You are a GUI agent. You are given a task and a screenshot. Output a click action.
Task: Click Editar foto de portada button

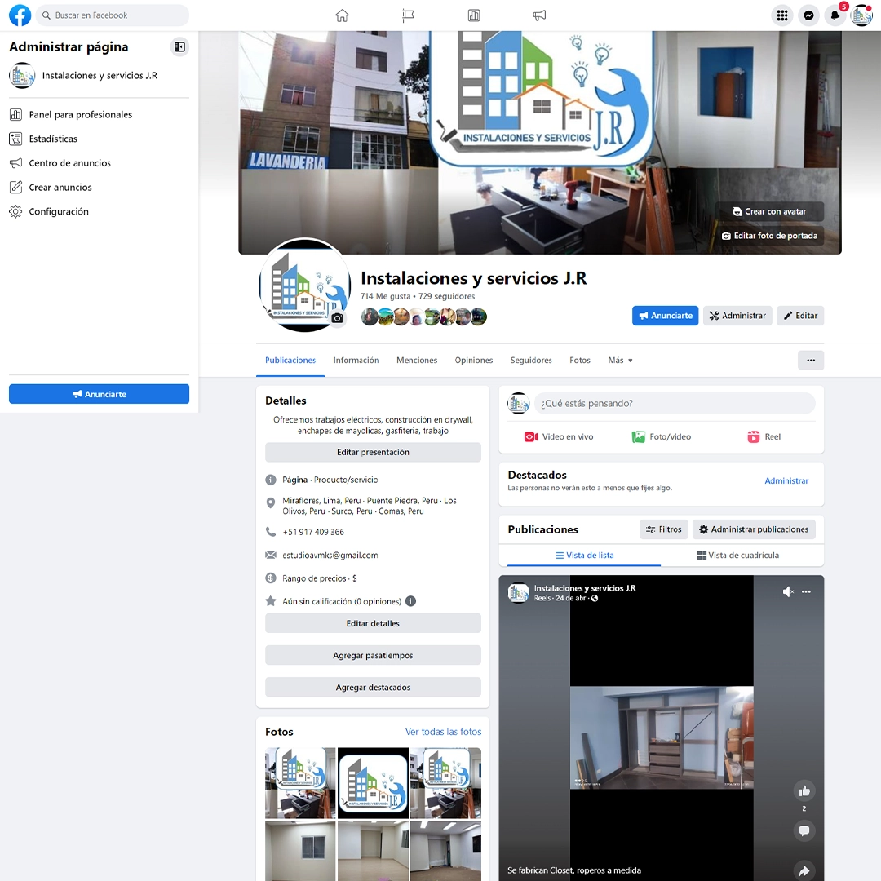pyautogui.click(x=768, y=236)
